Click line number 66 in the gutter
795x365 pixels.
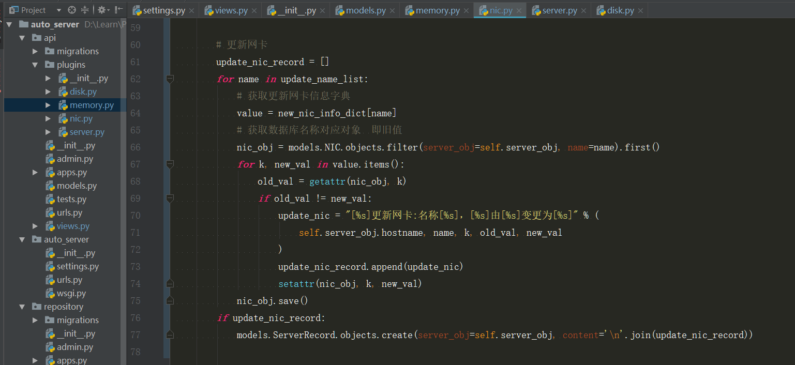135,147
